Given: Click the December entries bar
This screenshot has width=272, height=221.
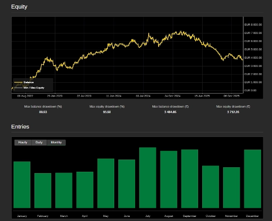Looking at the screenshot, I should coord(253,180).
